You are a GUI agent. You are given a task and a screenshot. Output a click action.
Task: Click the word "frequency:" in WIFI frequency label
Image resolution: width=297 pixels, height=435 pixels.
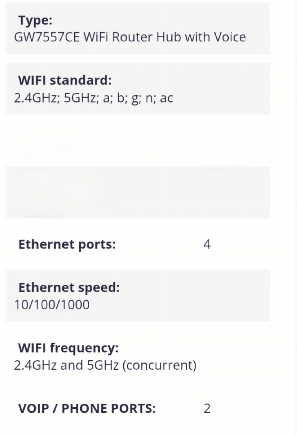point(84,348)
